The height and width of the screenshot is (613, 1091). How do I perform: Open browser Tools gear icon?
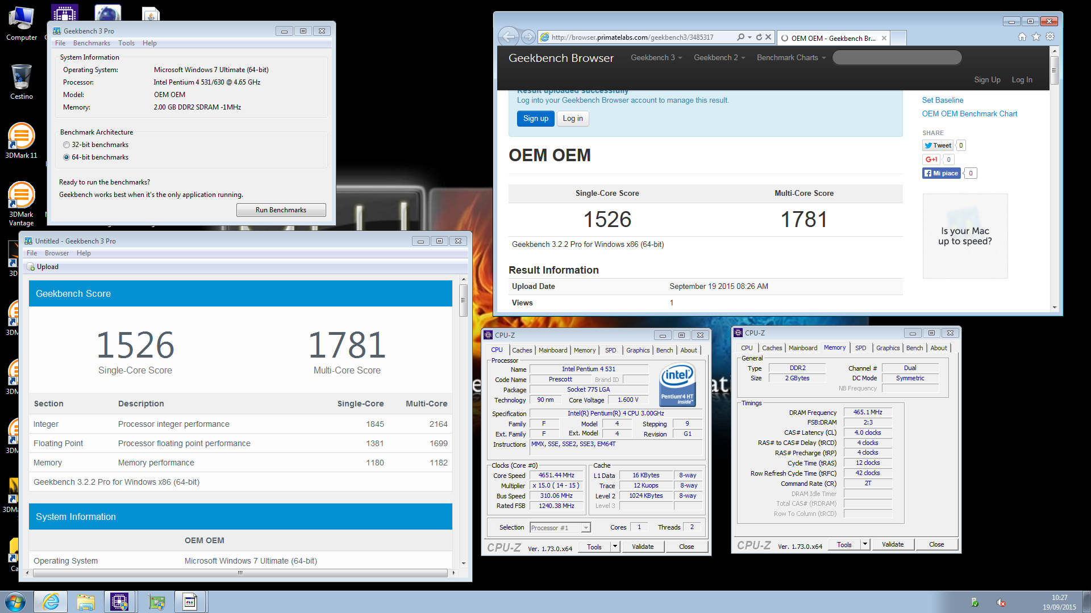[1050, 37]
